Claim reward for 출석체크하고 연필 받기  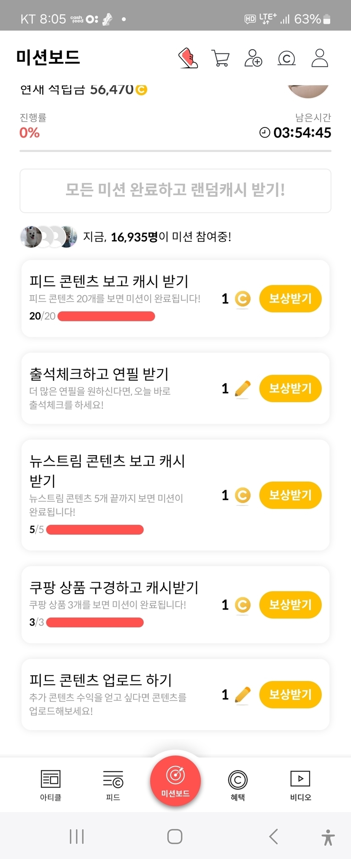click(290, 388)
